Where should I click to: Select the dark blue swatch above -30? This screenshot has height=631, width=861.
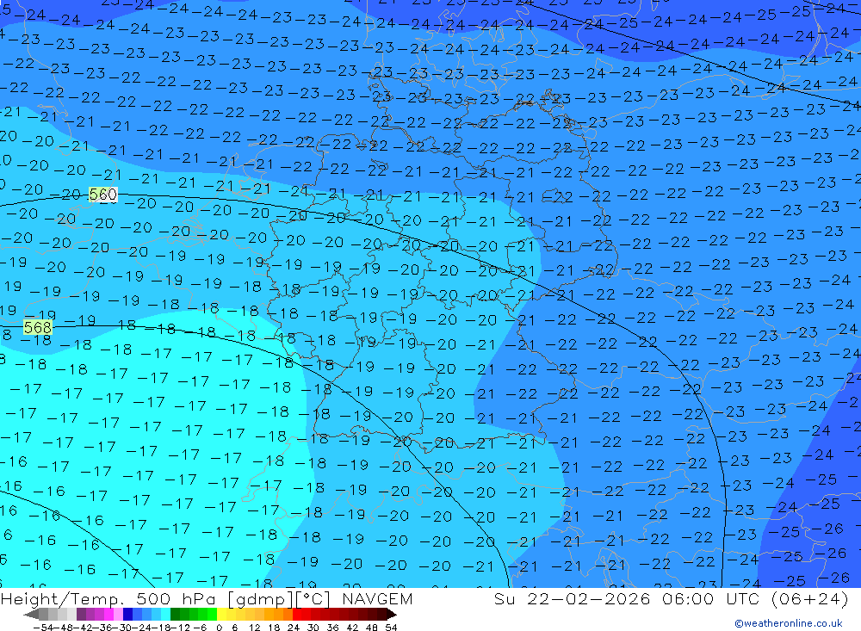tap(128, 614)
